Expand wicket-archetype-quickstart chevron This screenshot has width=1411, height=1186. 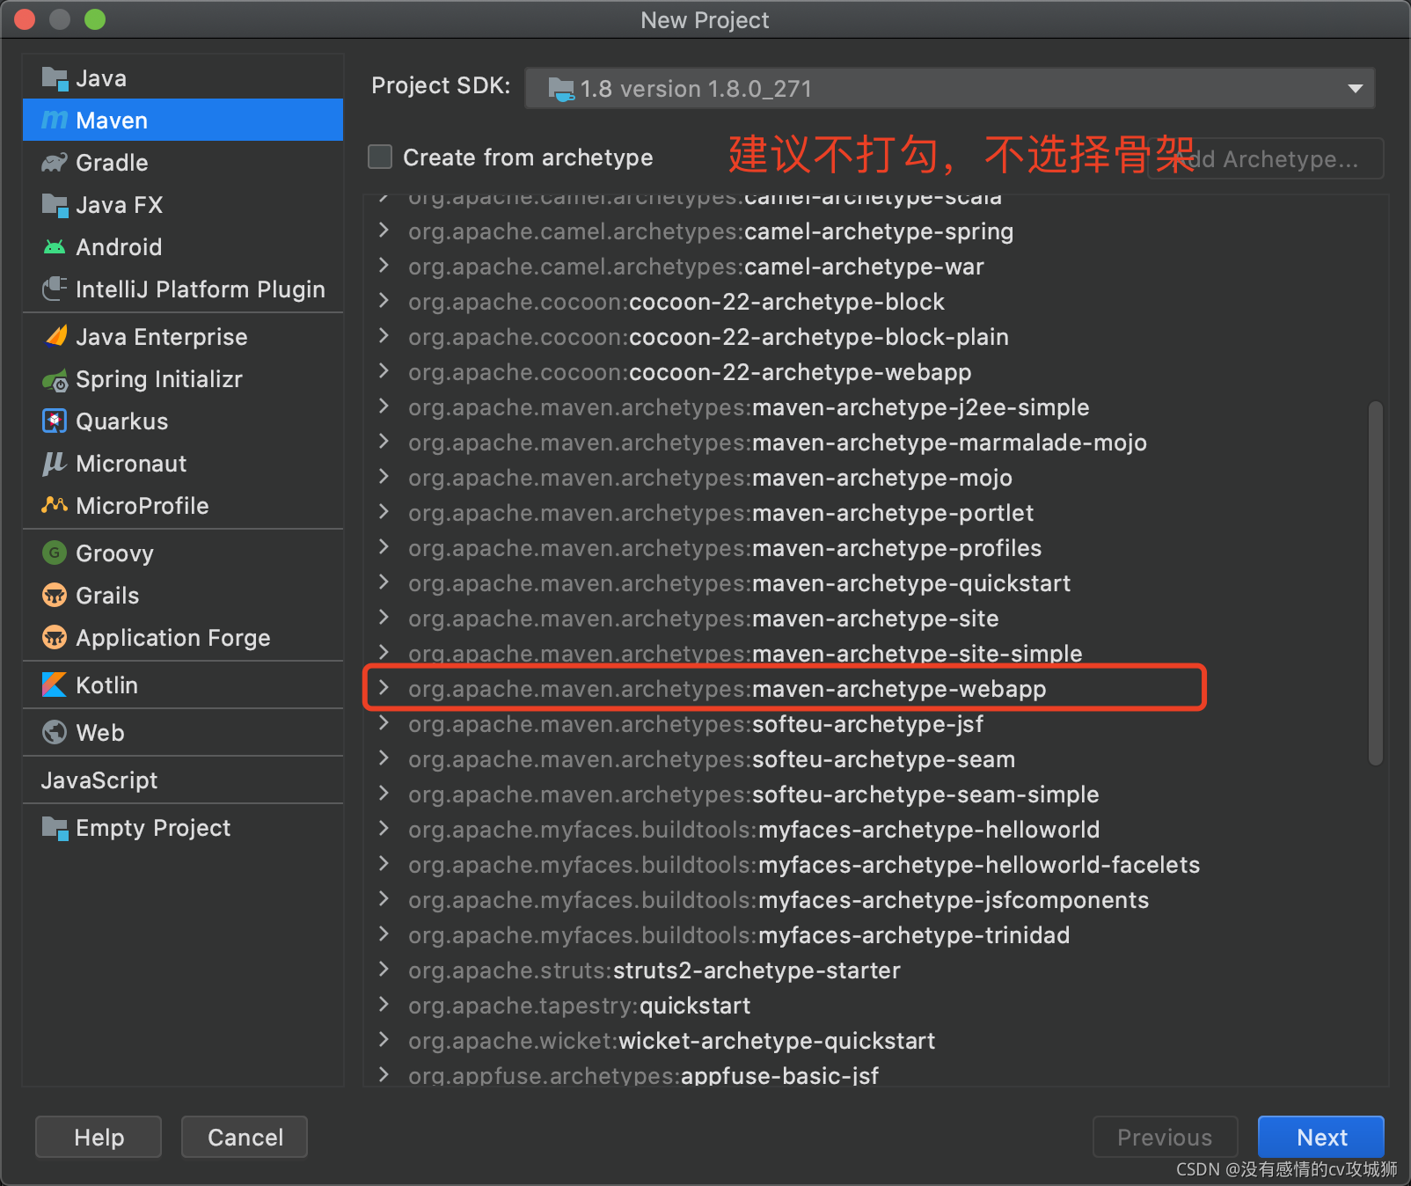tap(384, 1040)
